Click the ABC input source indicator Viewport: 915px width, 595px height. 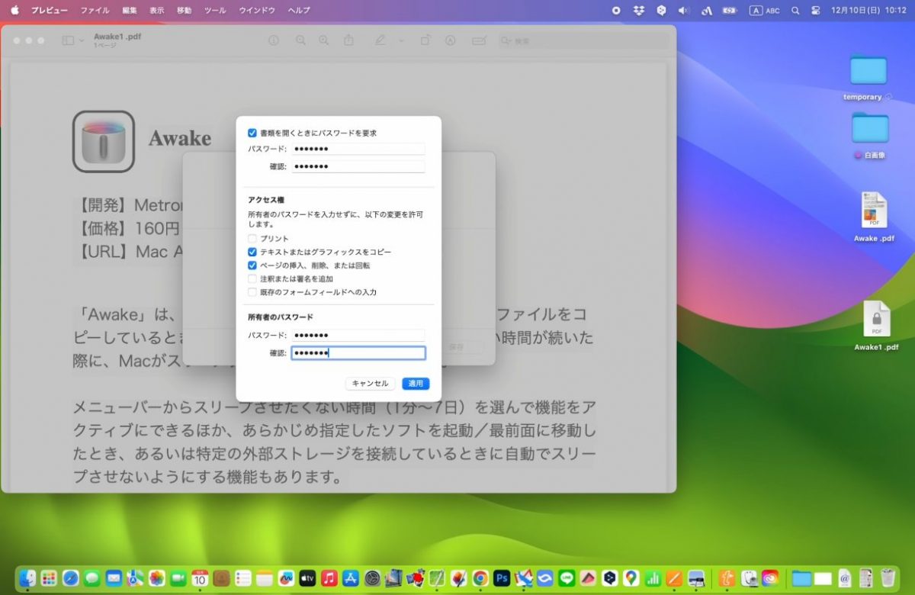pos(765,11)
